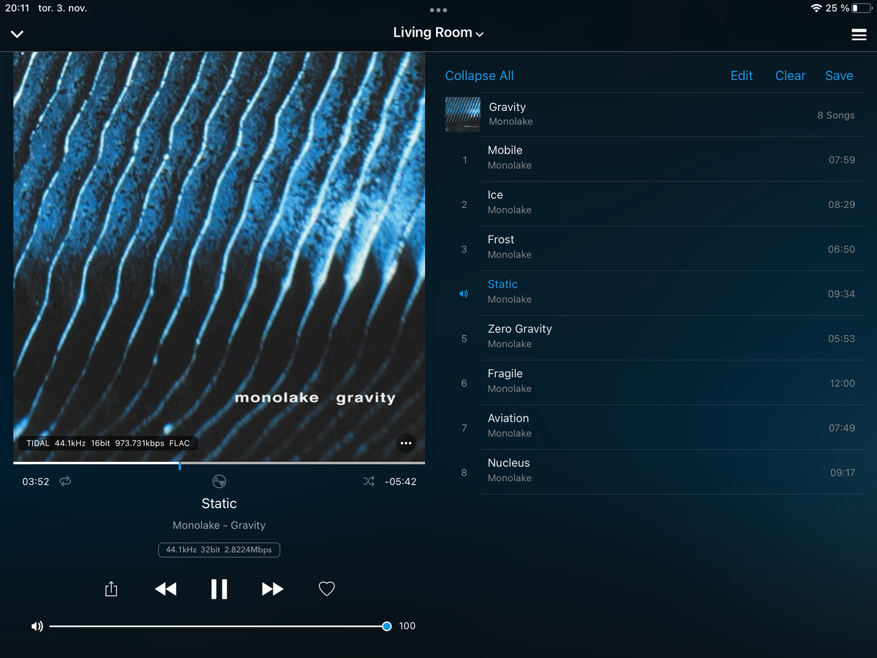Mute the volume speaker icon
This screenshot has width=877, height=658.
(x=37, y=626)
